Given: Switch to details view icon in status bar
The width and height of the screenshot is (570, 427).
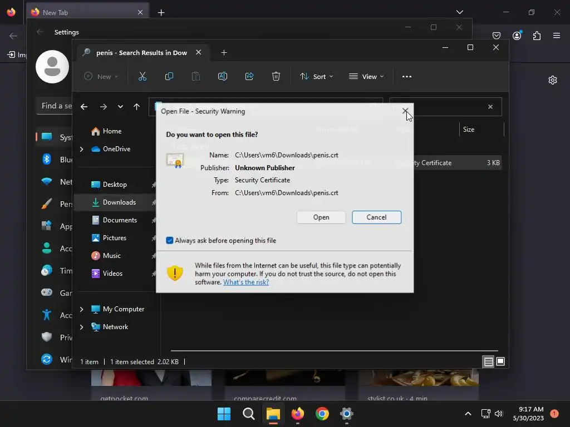Looking at the screenshot, I should (488, 361).
